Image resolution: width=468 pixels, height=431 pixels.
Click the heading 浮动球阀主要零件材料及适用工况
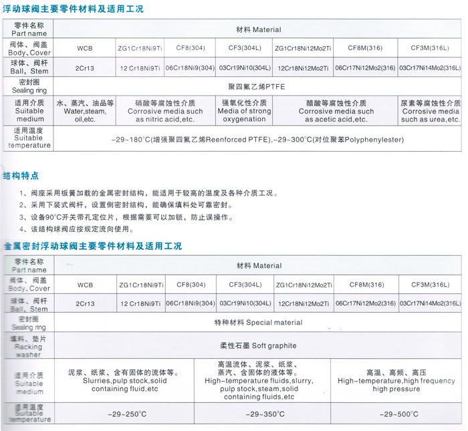pyautogui.click(x=73, y=9)
